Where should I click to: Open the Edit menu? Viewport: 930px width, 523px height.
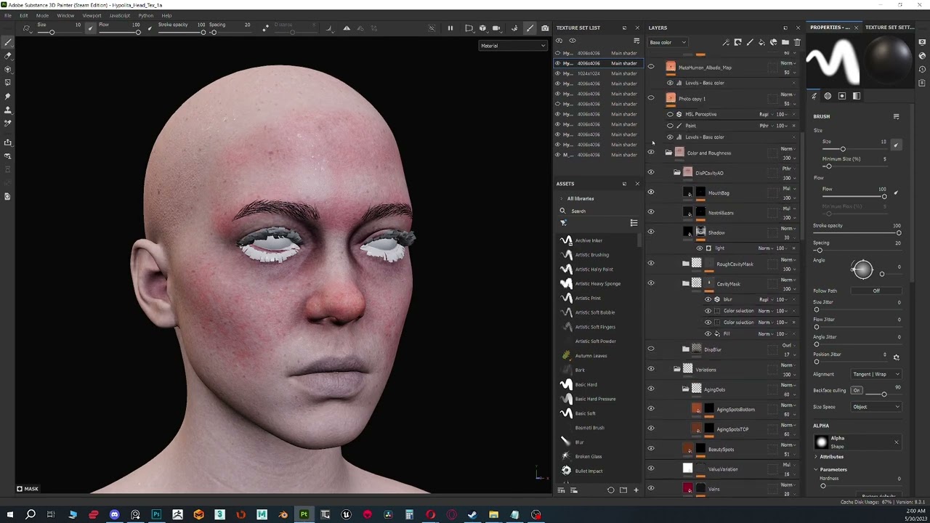[24, 15]
